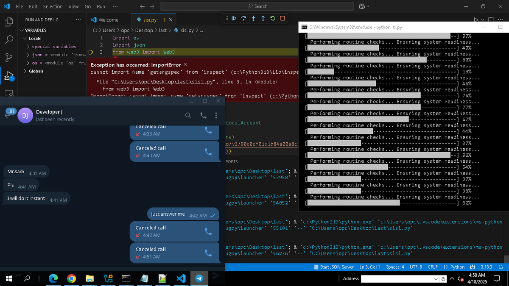Open the Selection menu
The height and width of the screenshot is (286, 509).
(53, 6)
